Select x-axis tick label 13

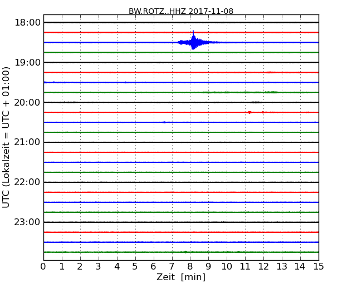coord(282,267)
